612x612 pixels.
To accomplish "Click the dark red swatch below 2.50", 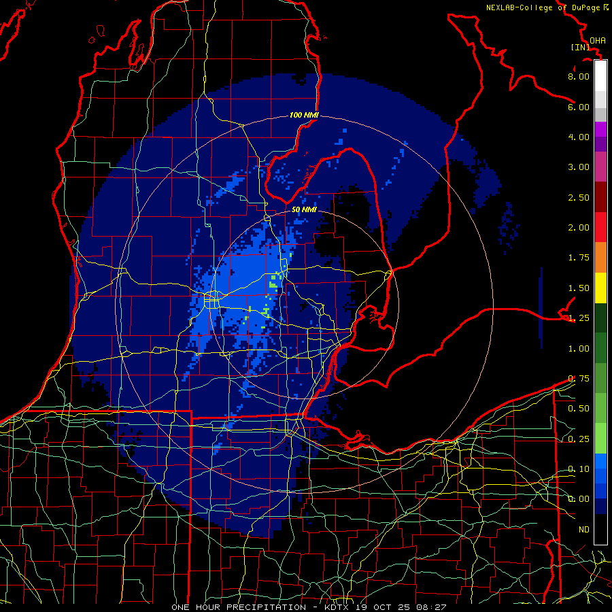I will click(x=600, y=197).
